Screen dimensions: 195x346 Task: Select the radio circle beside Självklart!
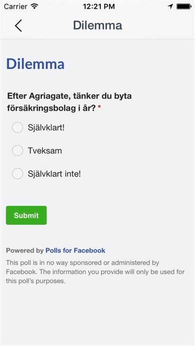[17, 127]
